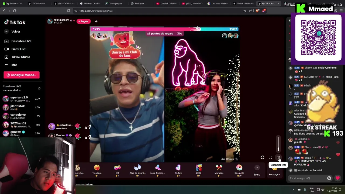Send the 2026 gift
The image size is (345, 194).
point(199,170)
